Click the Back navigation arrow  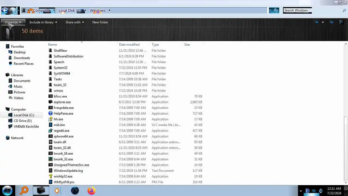tap(5, 11)
